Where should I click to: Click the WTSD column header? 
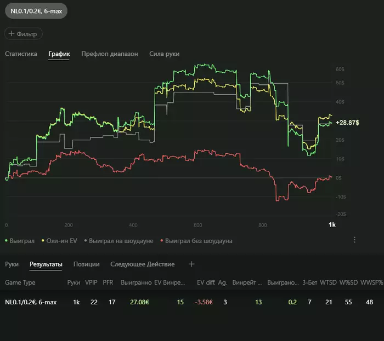328,282
